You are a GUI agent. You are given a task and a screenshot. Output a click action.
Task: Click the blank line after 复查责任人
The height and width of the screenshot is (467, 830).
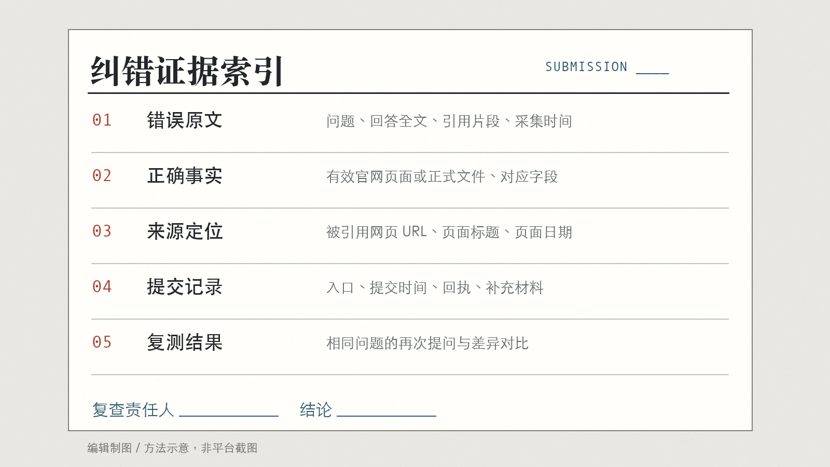tap(229, 415)
